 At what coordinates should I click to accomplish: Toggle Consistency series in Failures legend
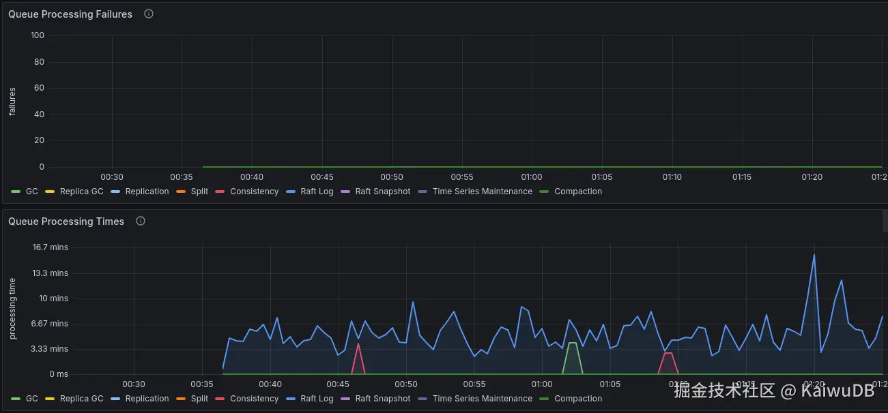[247, 192]
